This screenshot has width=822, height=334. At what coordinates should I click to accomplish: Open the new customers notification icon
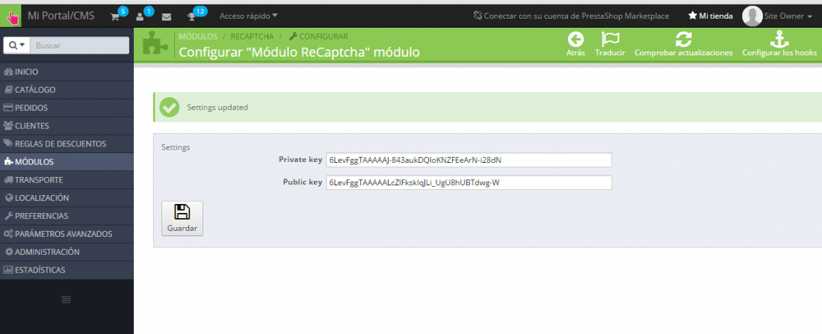tap(140, 16)
